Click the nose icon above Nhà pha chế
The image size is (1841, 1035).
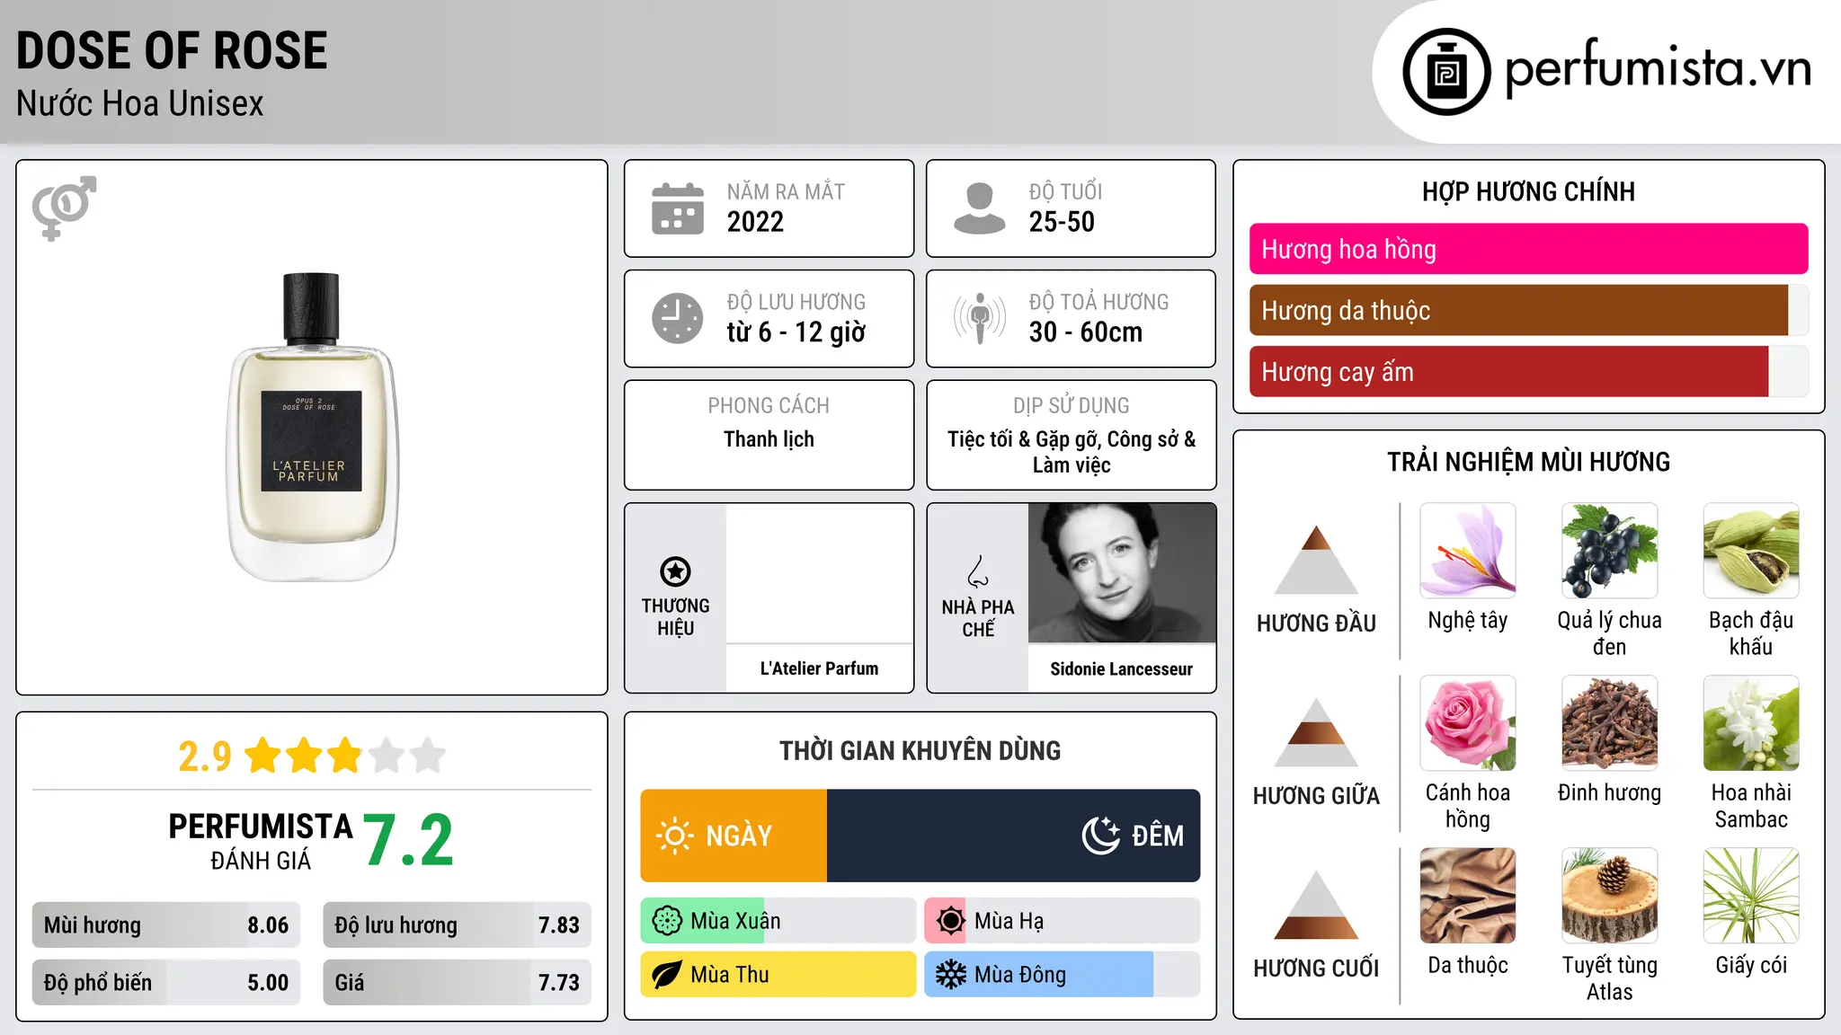[x=978, y=571]
